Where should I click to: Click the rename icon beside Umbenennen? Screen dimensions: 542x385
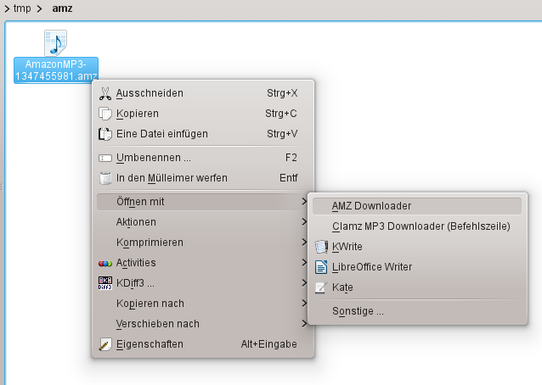click(x=105, y=158)
